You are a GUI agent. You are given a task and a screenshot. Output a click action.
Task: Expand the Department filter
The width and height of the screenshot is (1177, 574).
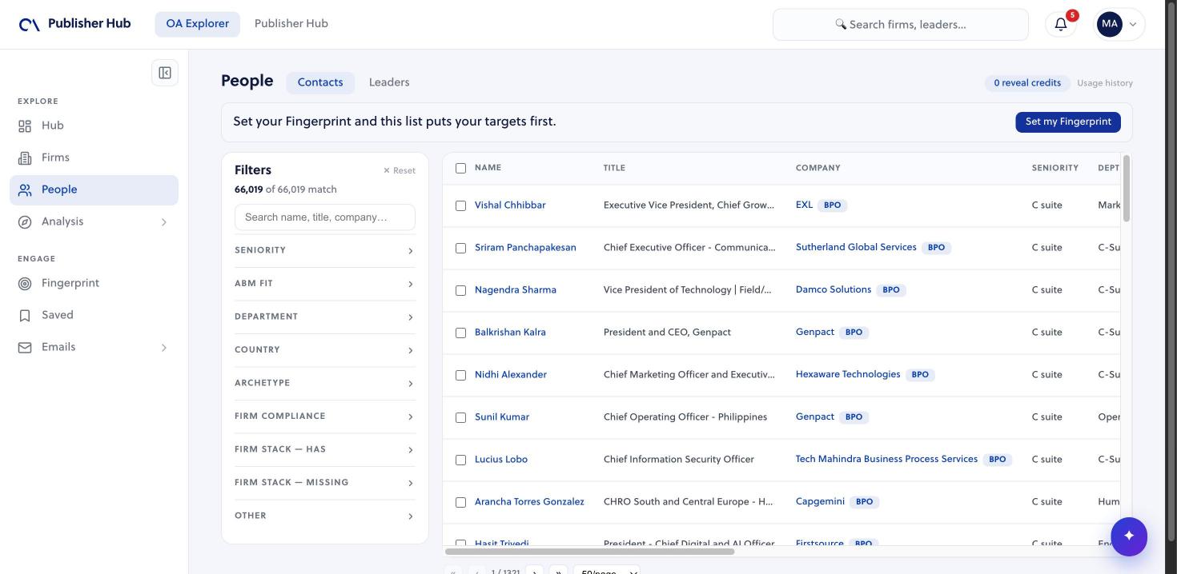click(x=324, y=317)
